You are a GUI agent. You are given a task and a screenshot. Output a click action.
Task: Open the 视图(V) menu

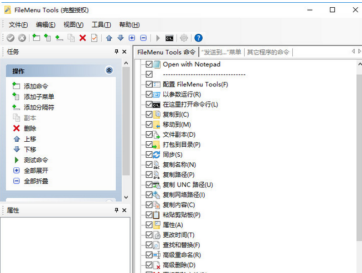[74, 25]
